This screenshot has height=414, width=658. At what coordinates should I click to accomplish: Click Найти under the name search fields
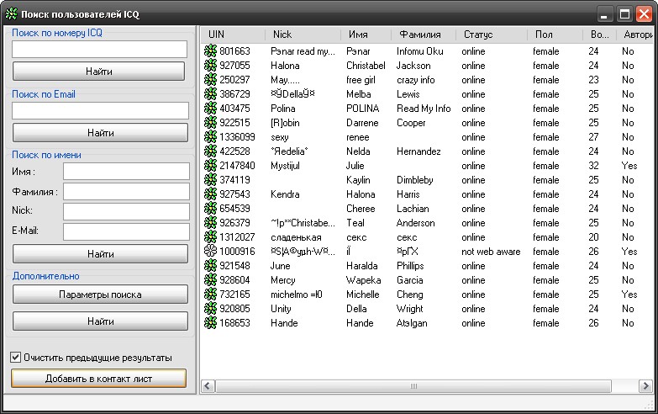(x=100, y=254)
